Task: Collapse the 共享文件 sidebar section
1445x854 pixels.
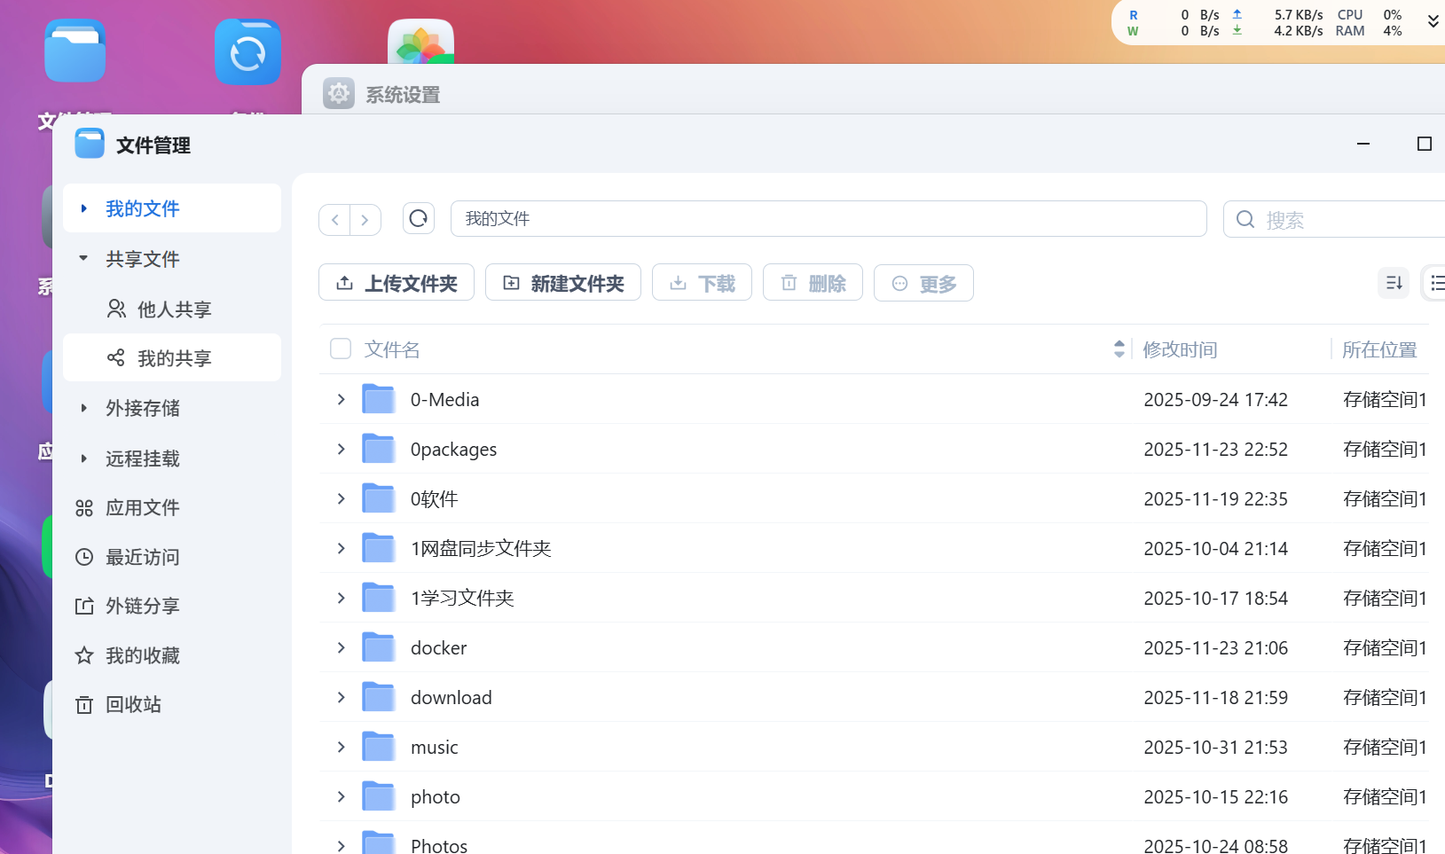Action: tap(82, 258)
